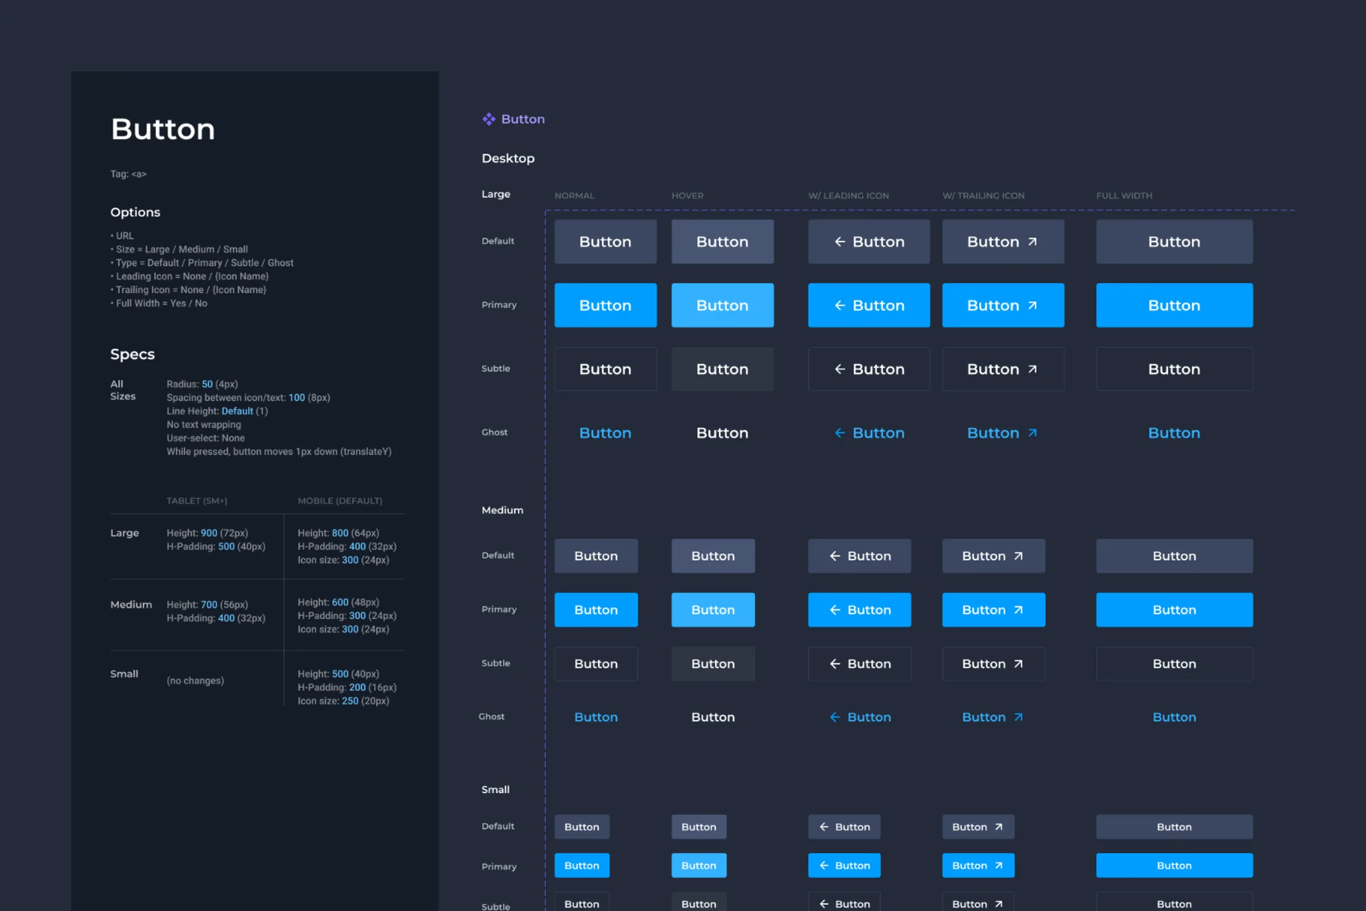Click diagonal arrow icon on Large Default button
Viewport: 1366px width, 911px height.
(x=1033, y=242)
